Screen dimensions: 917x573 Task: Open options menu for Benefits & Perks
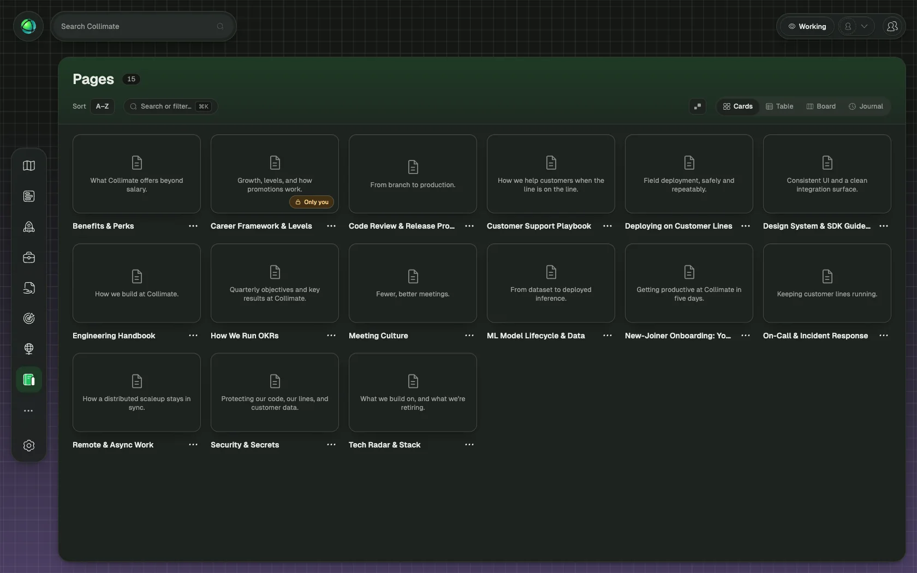193,226
